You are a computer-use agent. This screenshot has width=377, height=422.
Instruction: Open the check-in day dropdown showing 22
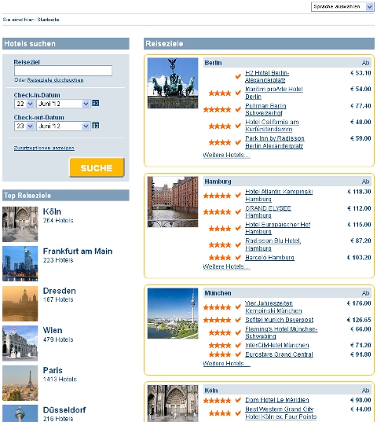tap(24, 104)
